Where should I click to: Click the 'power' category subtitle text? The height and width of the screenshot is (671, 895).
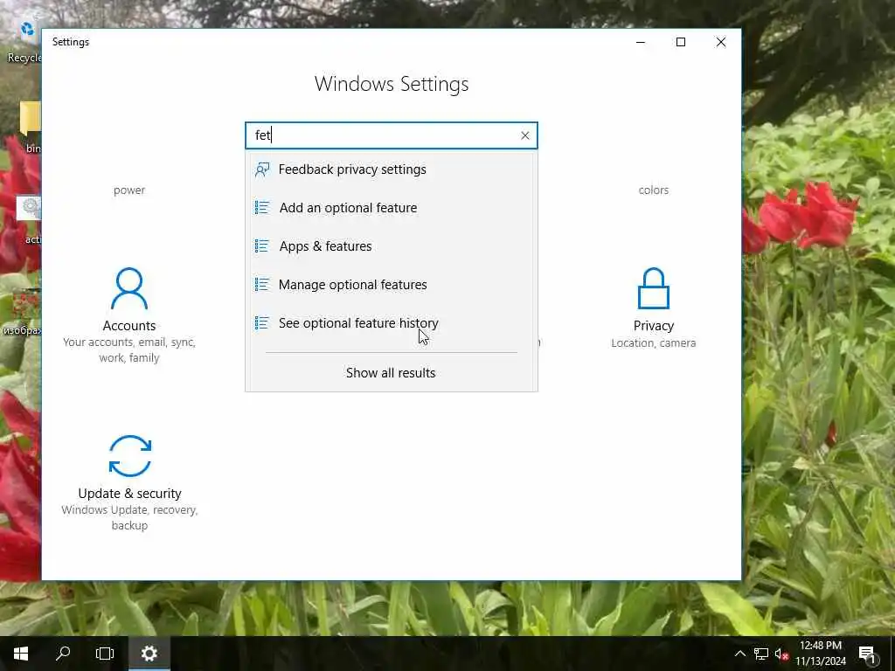coord(129,190)
